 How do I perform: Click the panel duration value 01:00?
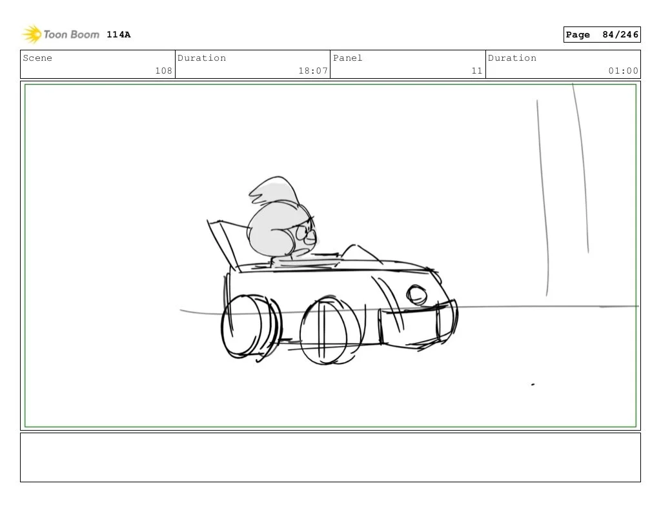pos(623,70)
